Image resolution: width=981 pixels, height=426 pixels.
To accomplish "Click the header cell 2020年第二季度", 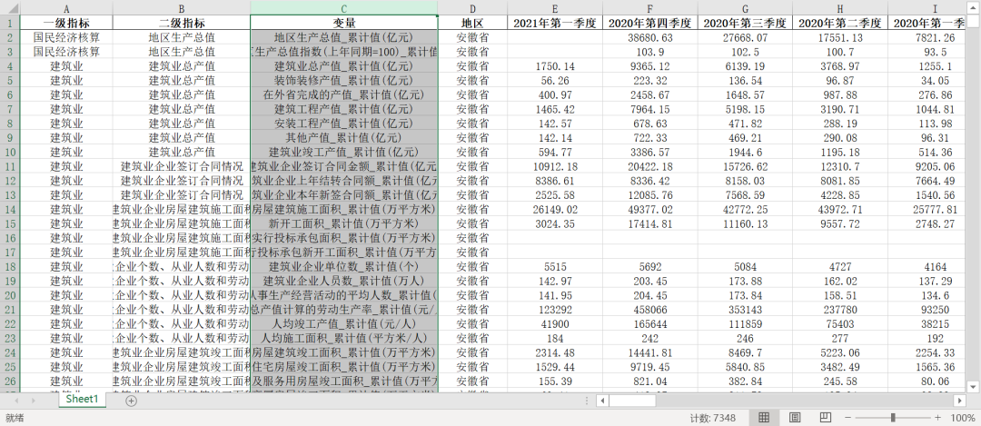I will (839, 23).
